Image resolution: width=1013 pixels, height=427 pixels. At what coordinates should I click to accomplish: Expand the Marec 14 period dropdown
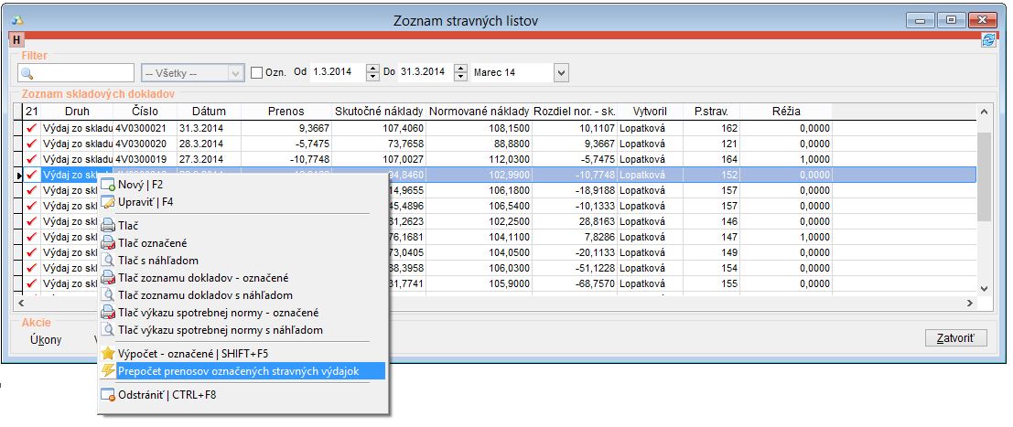pyautogui.click(x=561, y=72)
